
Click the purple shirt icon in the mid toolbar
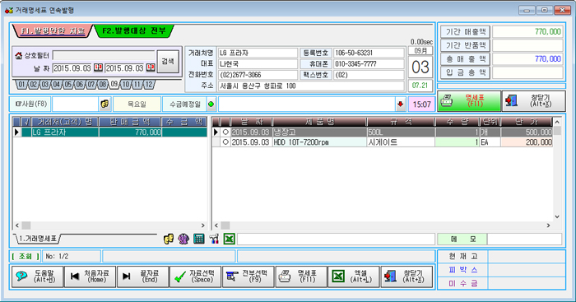183,239
